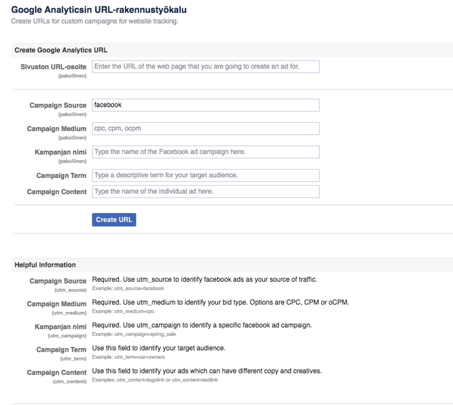Click the different copy and creatives description
The width and height of the screenshot is (453, 405).
pyautogui.click(x=207, y=371)
